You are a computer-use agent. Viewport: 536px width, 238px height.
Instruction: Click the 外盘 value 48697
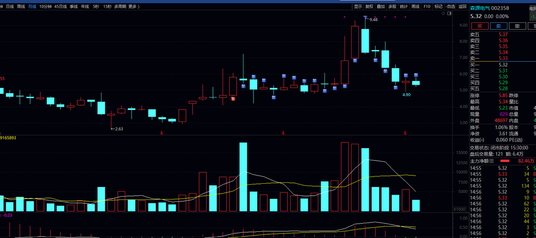501,120
